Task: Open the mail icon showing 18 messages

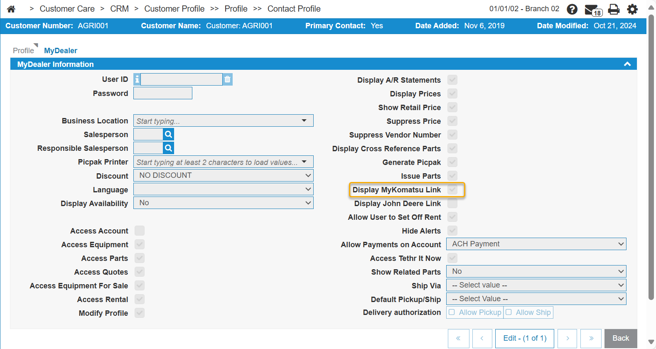Action: (x=593, y=10)
